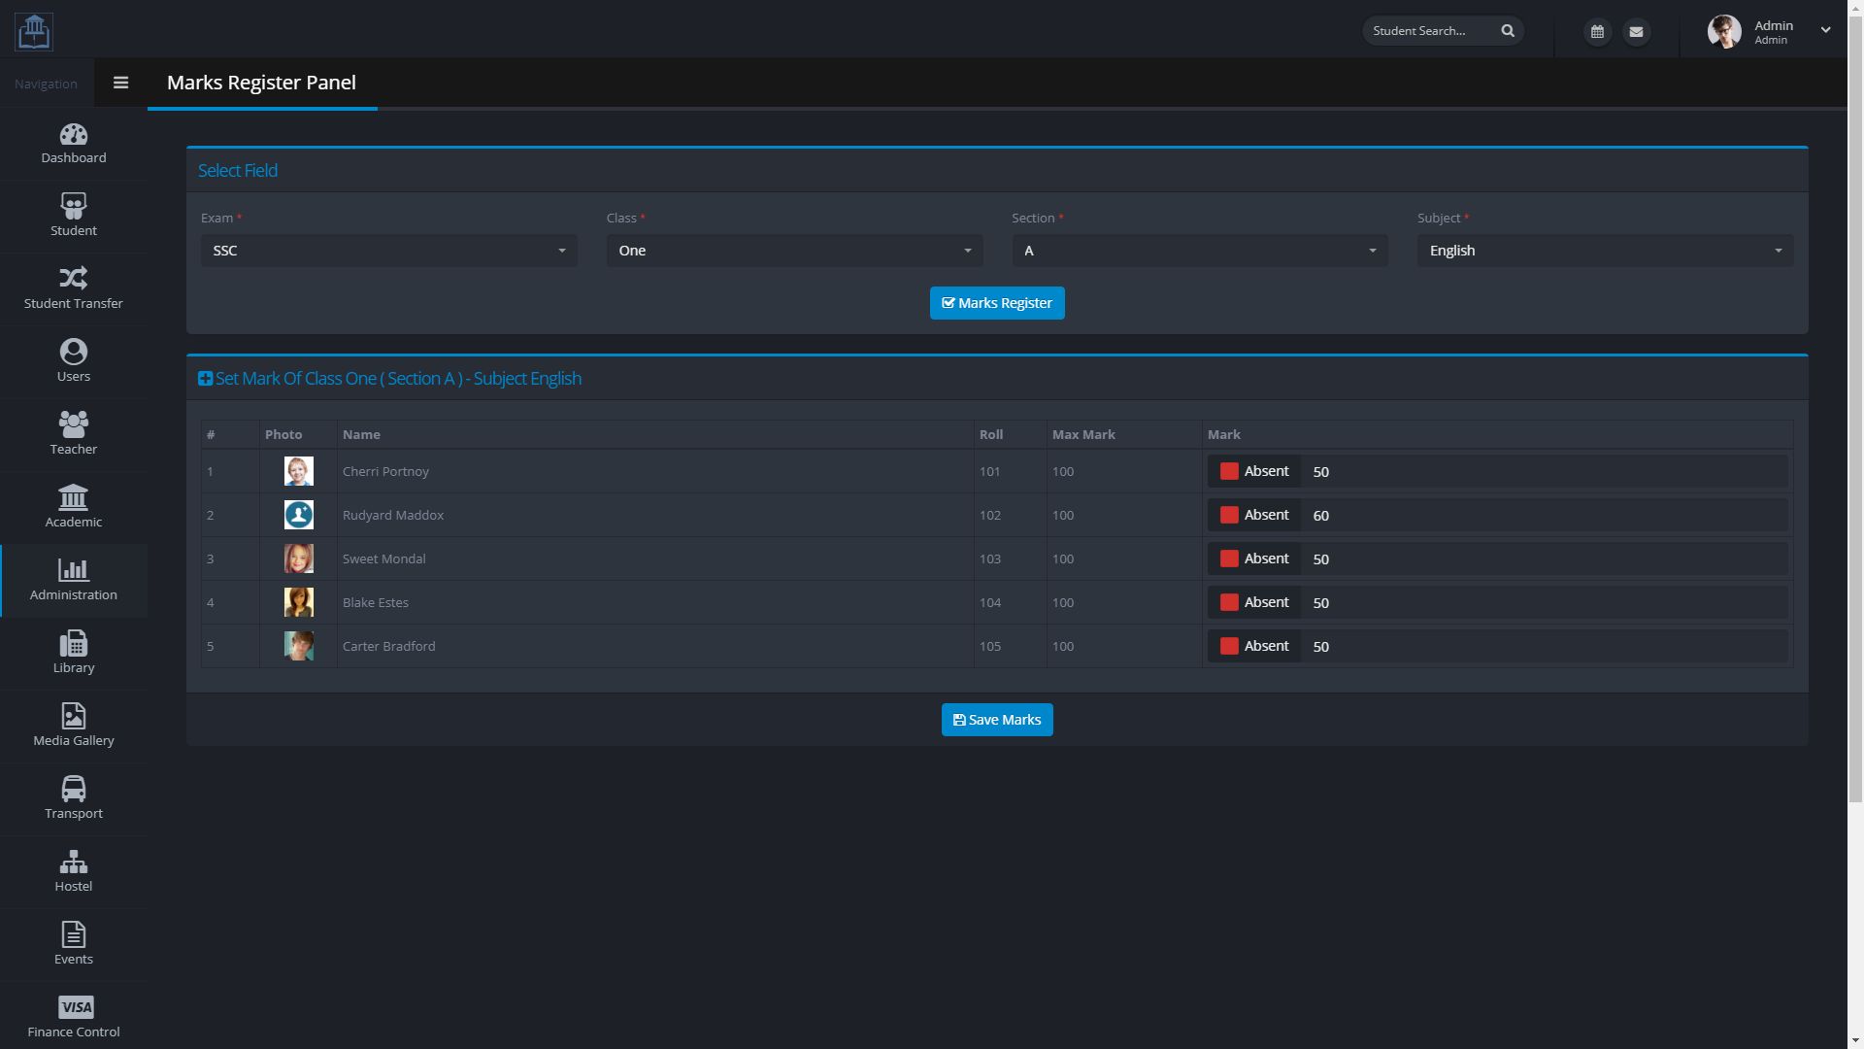Open the Exam dropdown showing SSC
The height and width of the screenshot is (1049, 1864).
coord(388,251)
